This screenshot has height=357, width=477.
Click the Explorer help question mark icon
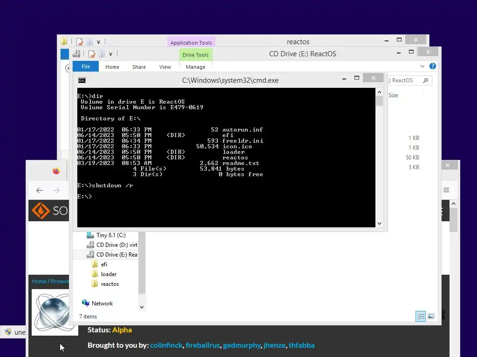tap(433, 66)
